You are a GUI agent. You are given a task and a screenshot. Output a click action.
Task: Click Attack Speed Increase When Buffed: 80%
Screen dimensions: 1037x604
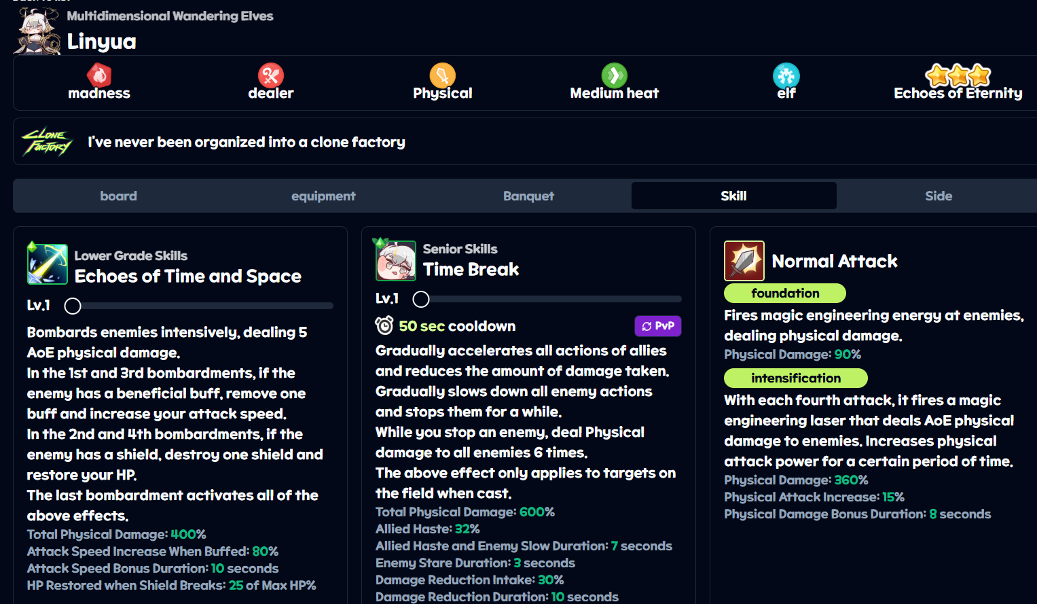pyautogui.click(x=153, y=552)
